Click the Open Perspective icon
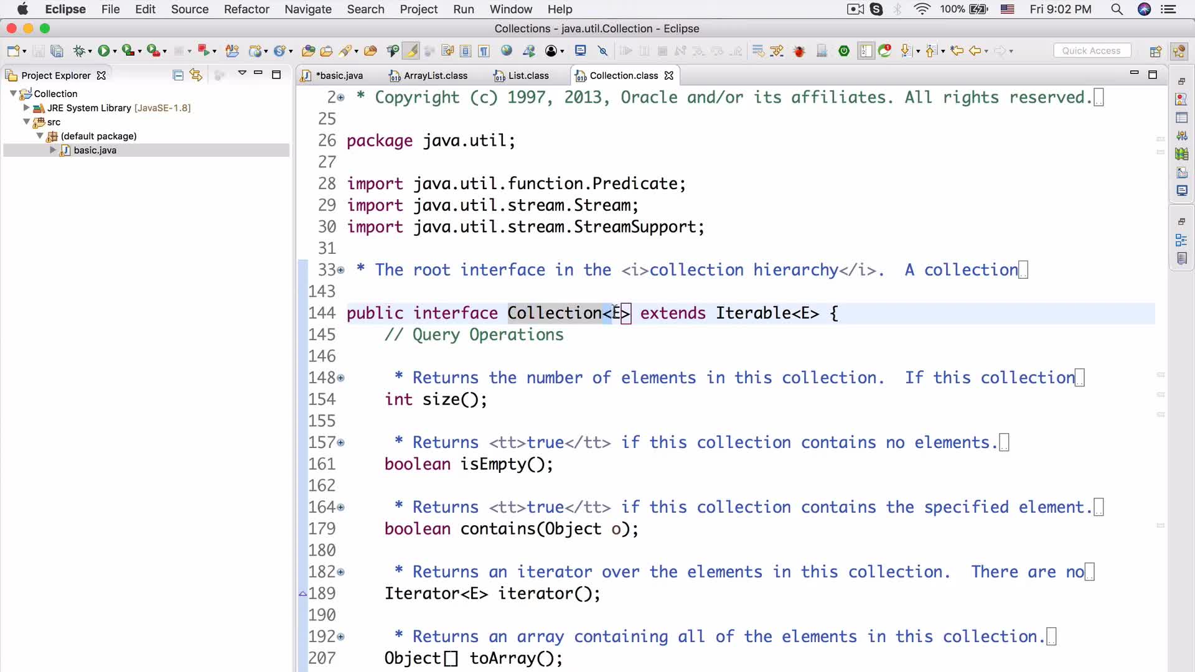1195x672 pixels. click(x=1156, y=51)
